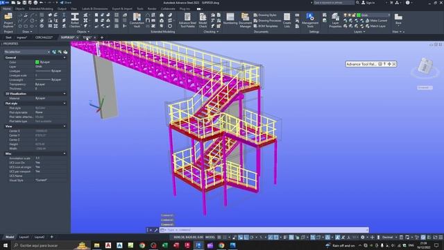Image resolution: width=444 pixels, height=250 pixels.
Task: Toggle the layer lock padlock icon
Action: click(354, 15)
